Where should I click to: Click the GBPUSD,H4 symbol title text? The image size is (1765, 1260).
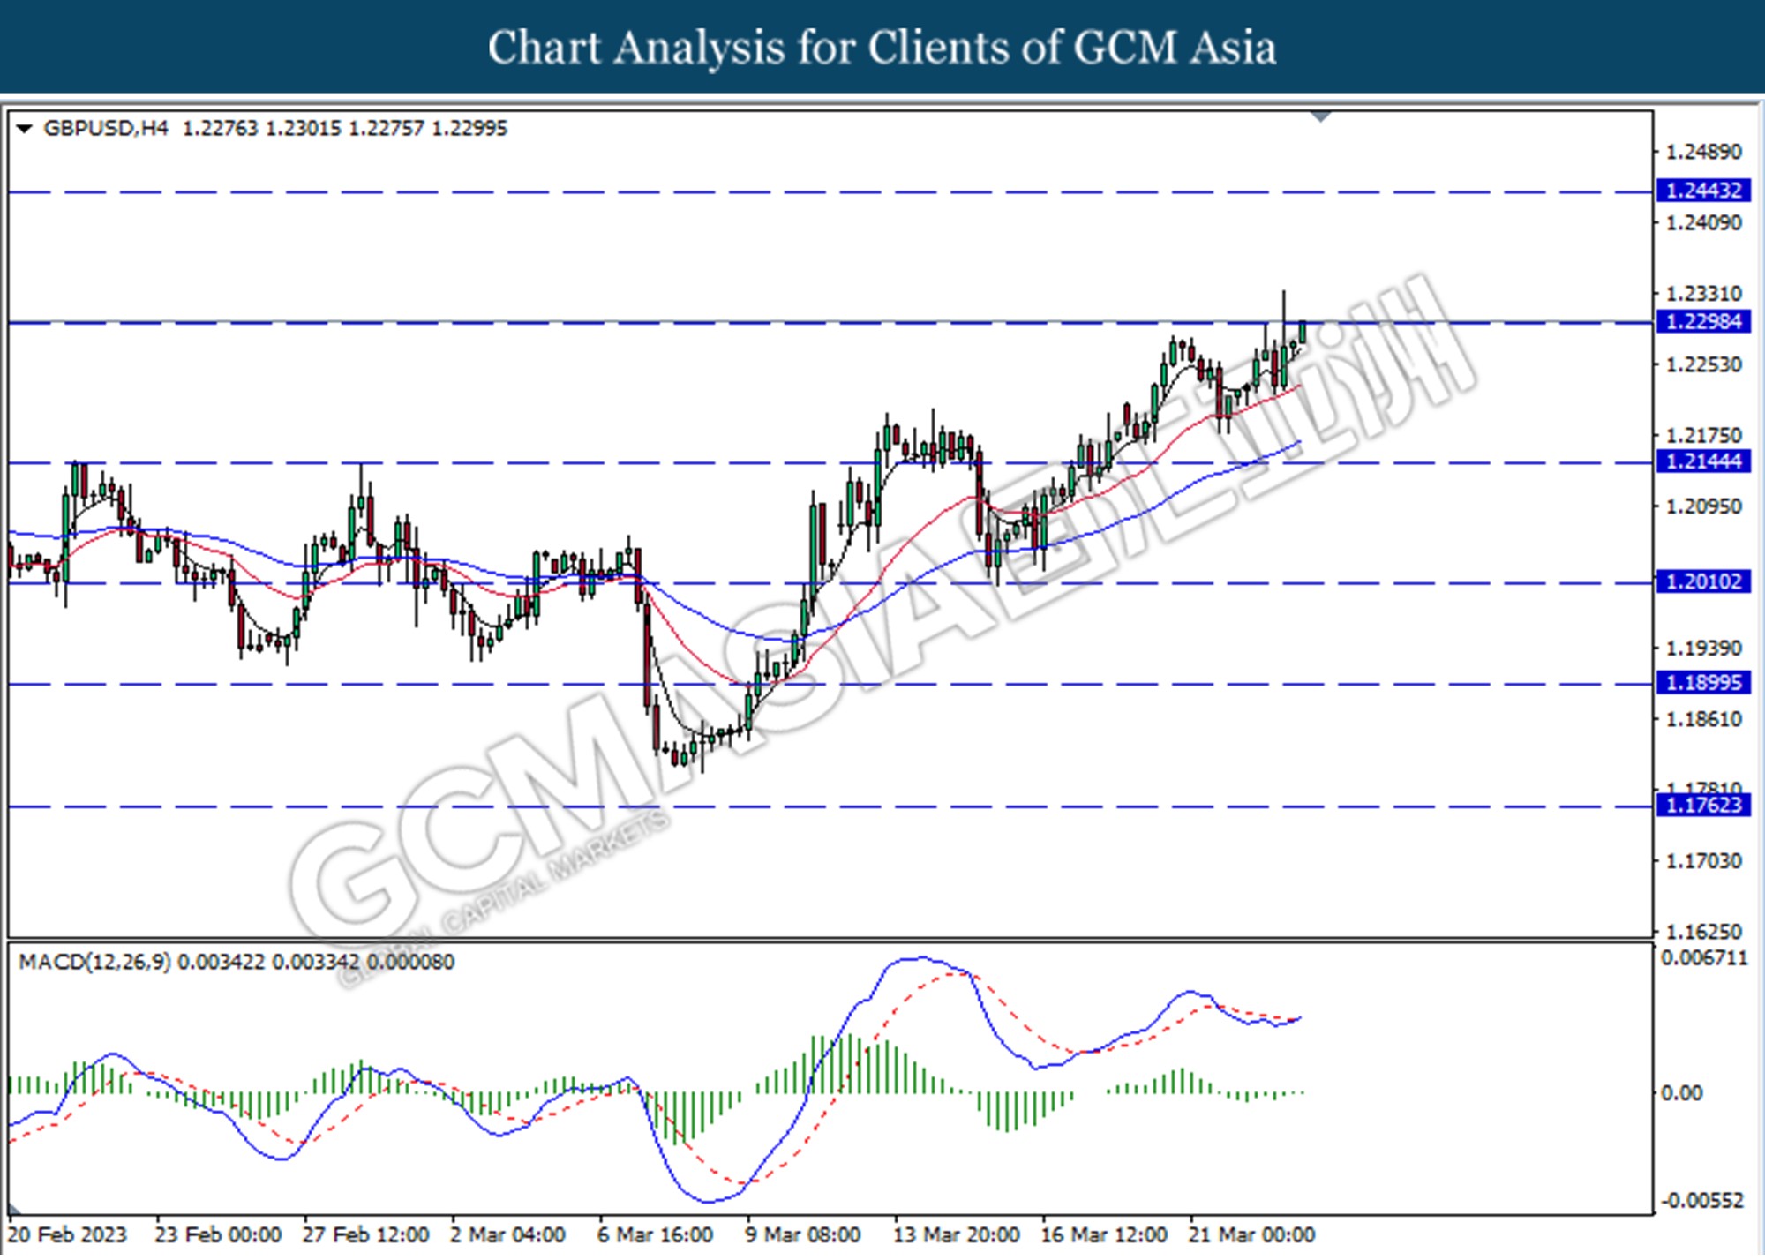pyautogui.click(x=106, y=129)
